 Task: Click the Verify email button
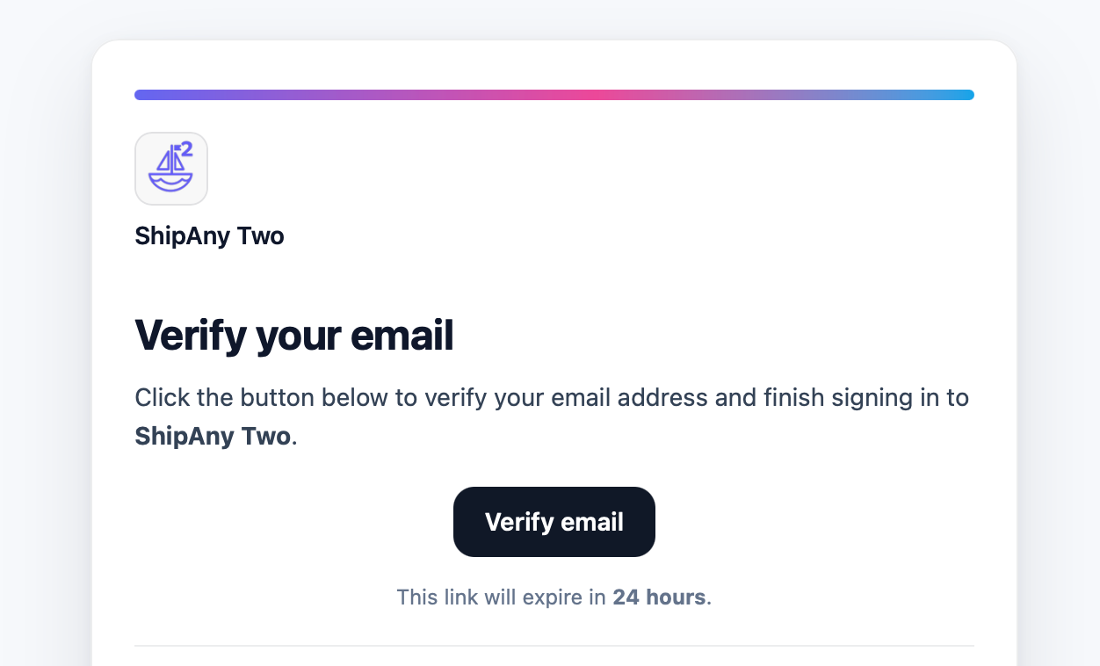(x=554, y=522)
